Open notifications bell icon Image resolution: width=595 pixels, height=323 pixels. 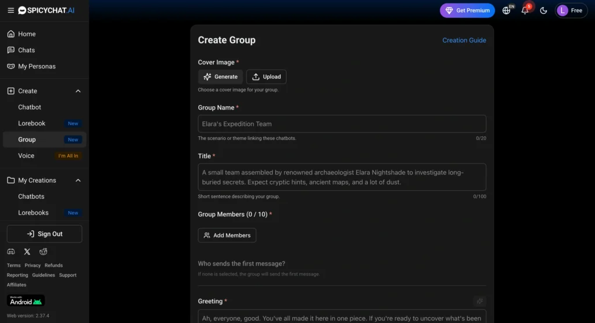coord(525,10)
